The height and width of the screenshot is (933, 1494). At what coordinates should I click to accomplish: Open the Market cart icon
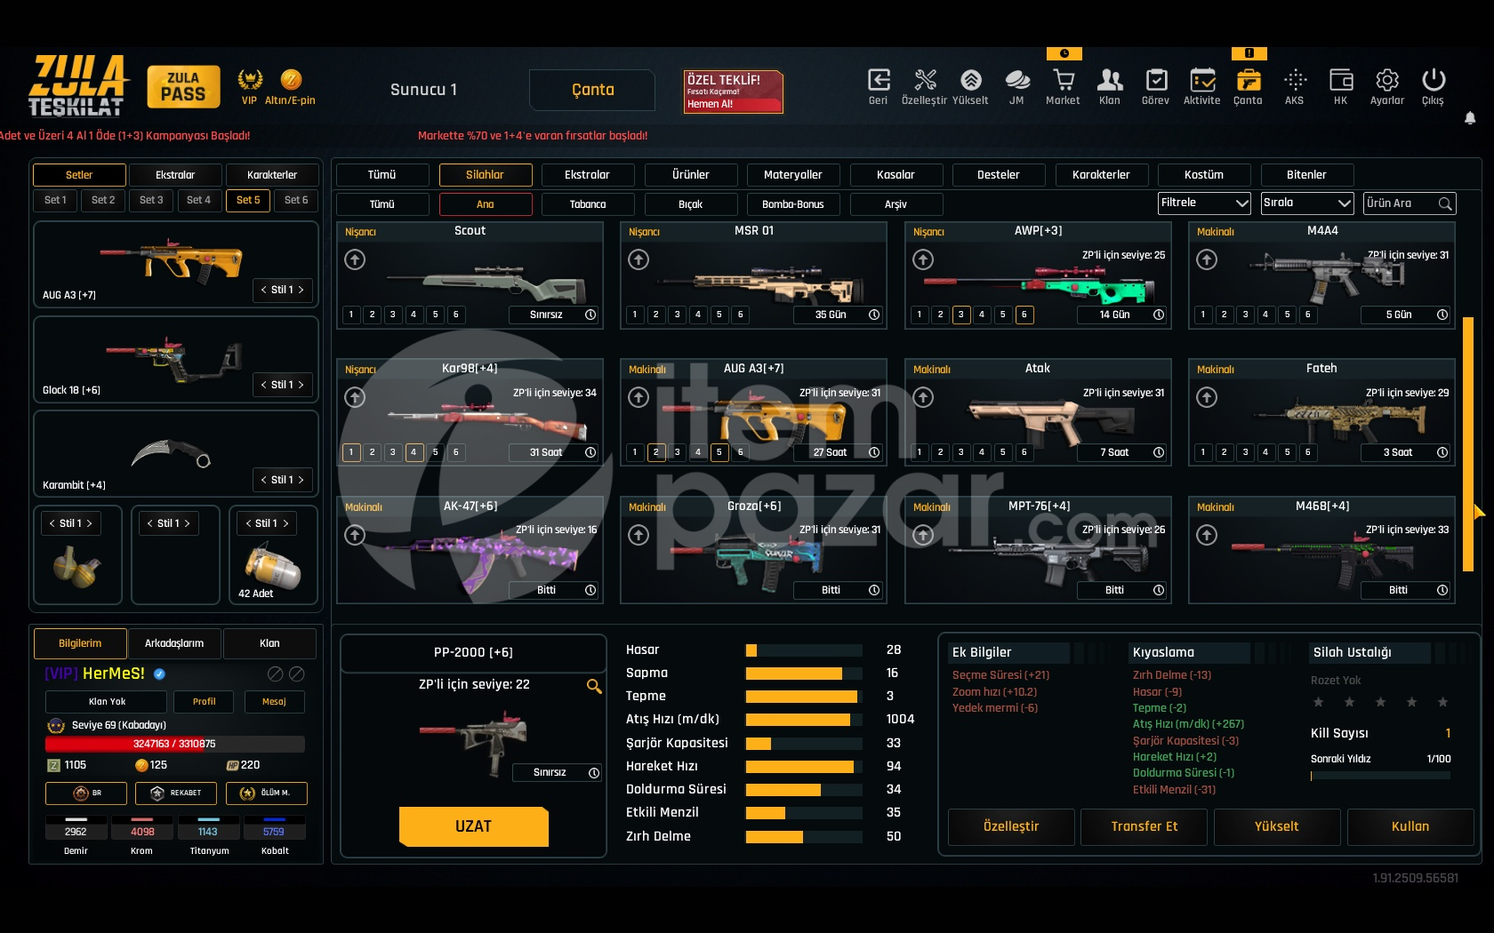coord(1064,80)
